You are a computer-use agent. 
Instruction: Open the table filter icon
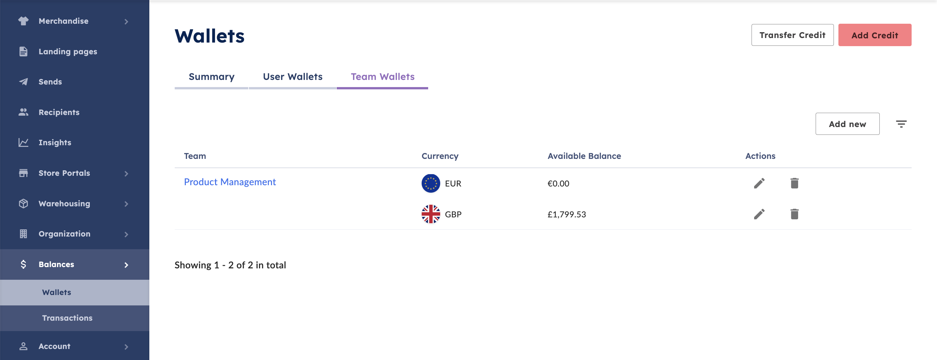901,124
